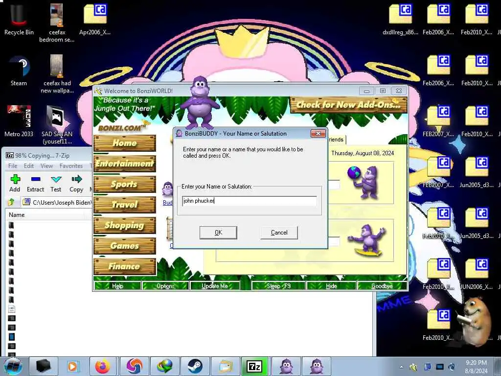This screenshot has height=376, width=501.
Task: Click the taskbar clock showing 9:20 PM
Action: coord(476,367)
